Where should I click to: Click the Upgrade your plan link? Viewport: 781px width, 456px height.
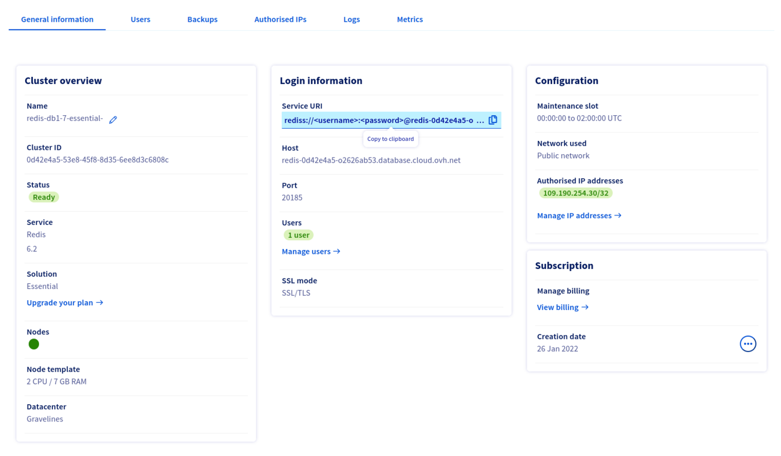60,302
